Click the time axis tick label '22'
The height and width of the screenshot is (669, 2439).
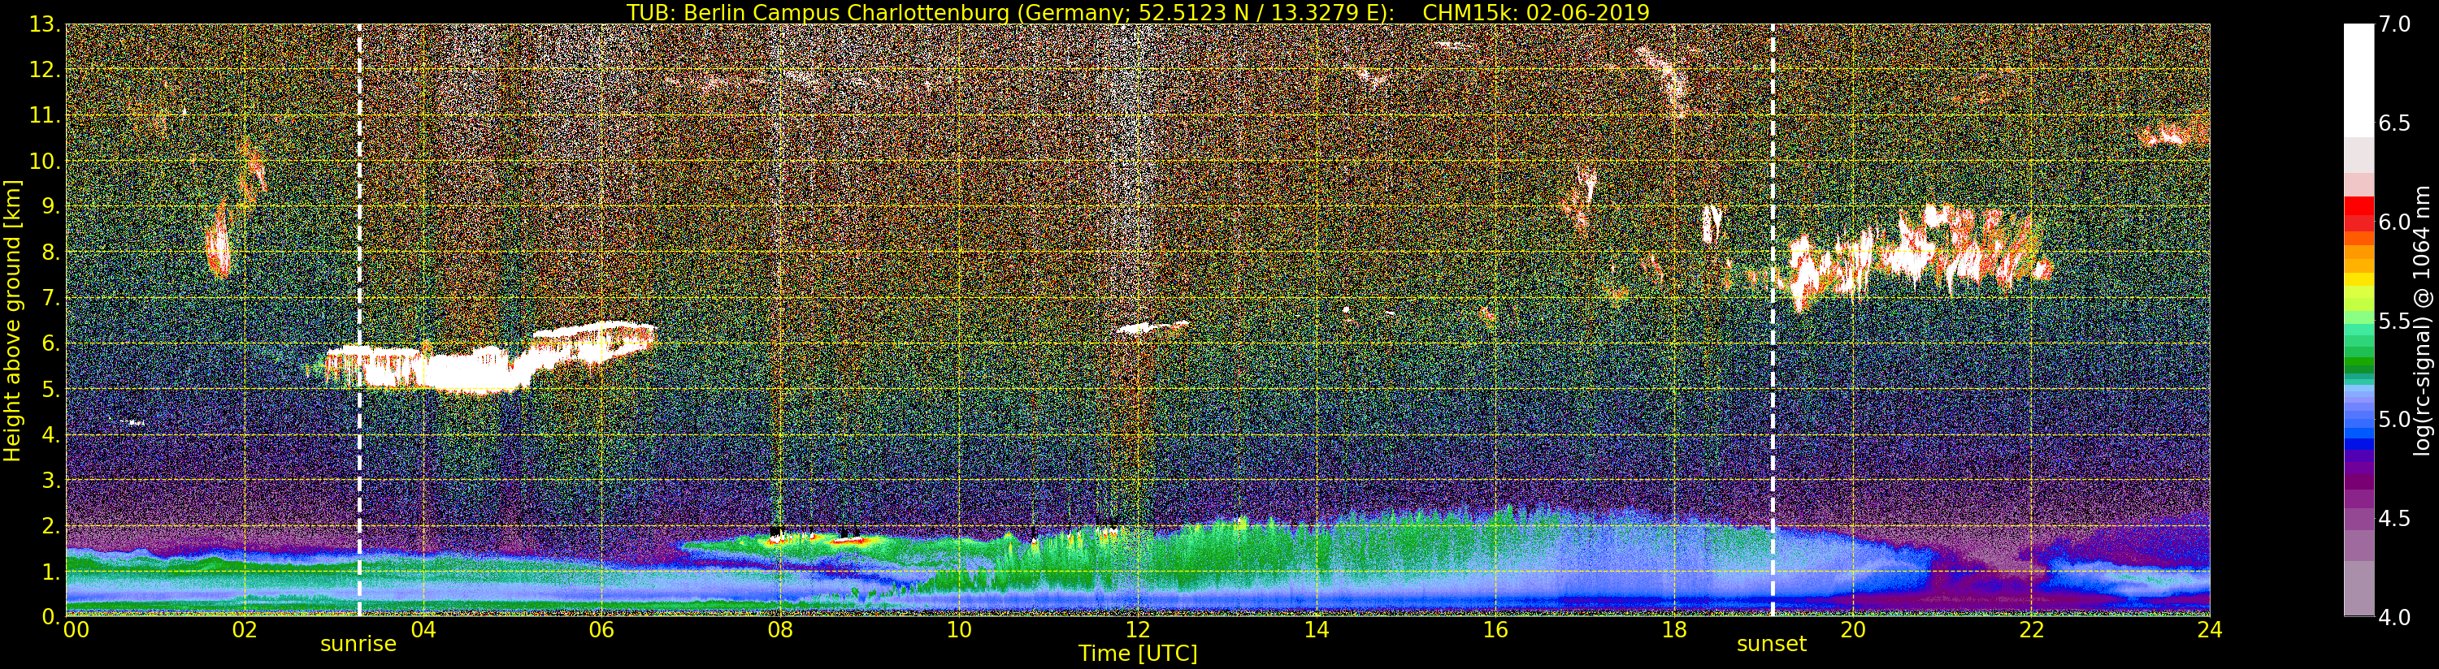click(x=2032, y=630)
